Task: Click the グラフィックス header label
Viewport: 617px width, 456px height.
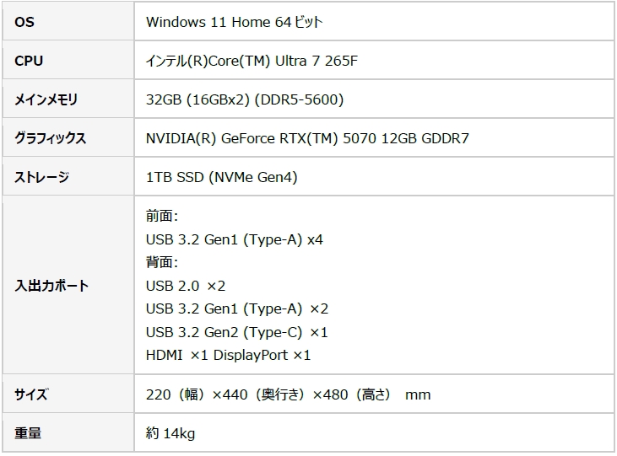Action: (51, 138)
